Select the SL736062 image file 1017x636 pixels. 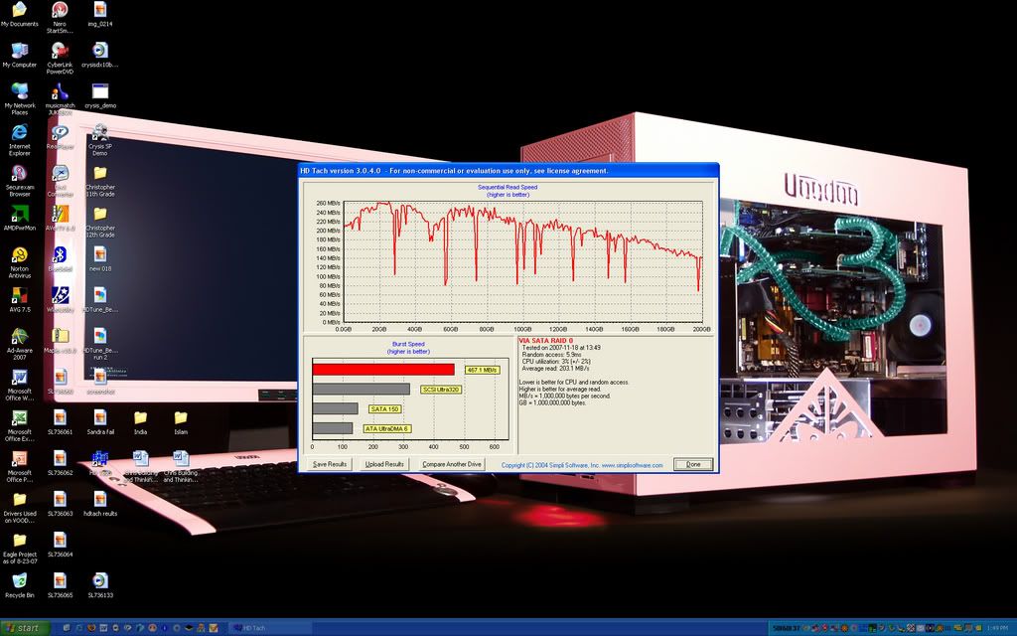click(60, 463)
